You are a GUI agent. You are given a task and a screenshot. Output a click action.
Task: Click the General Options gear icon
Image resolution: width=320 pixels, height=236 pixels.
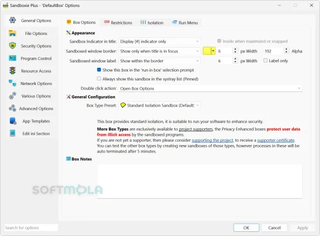pyautogui.click(x=12, y=20)
